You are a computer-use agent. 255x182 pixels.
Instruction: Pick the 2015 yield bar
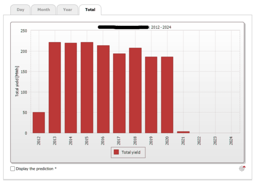point(87,88)
